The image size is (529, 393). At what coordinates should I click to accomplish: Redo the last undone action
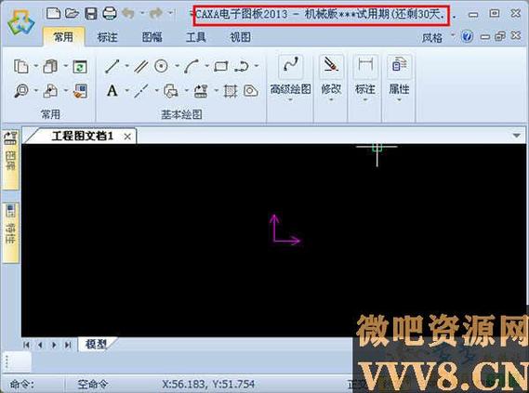point(156,14)
